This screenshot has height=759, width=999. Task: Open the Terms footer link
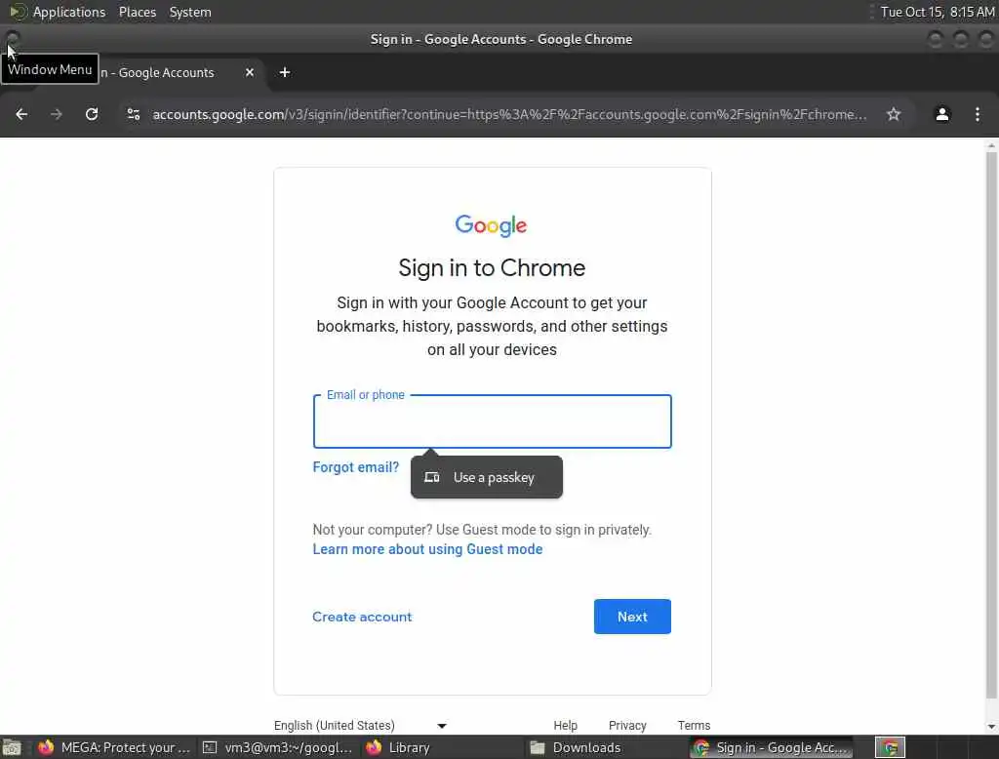pos(694,725)
